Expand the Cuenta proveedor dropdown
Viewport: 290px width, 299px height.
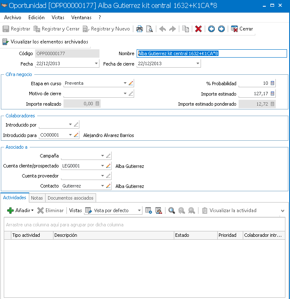pos(102,176)
